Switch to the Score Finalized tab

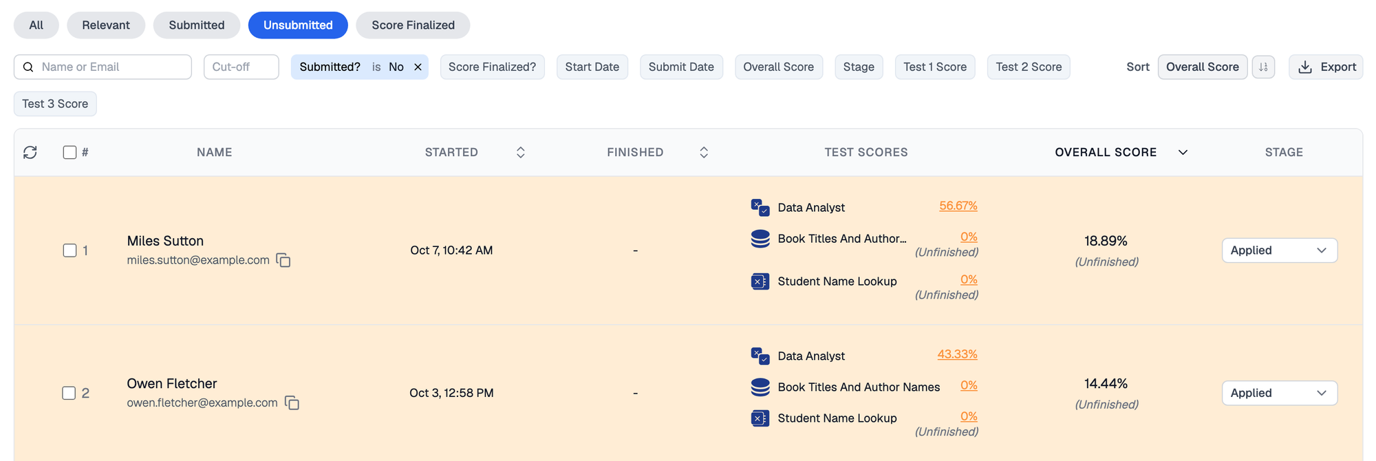(413, 25)
